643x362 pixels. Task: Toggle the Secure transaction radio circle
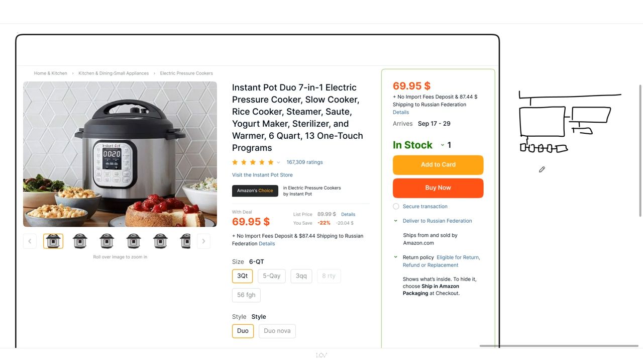click(396, 207)
